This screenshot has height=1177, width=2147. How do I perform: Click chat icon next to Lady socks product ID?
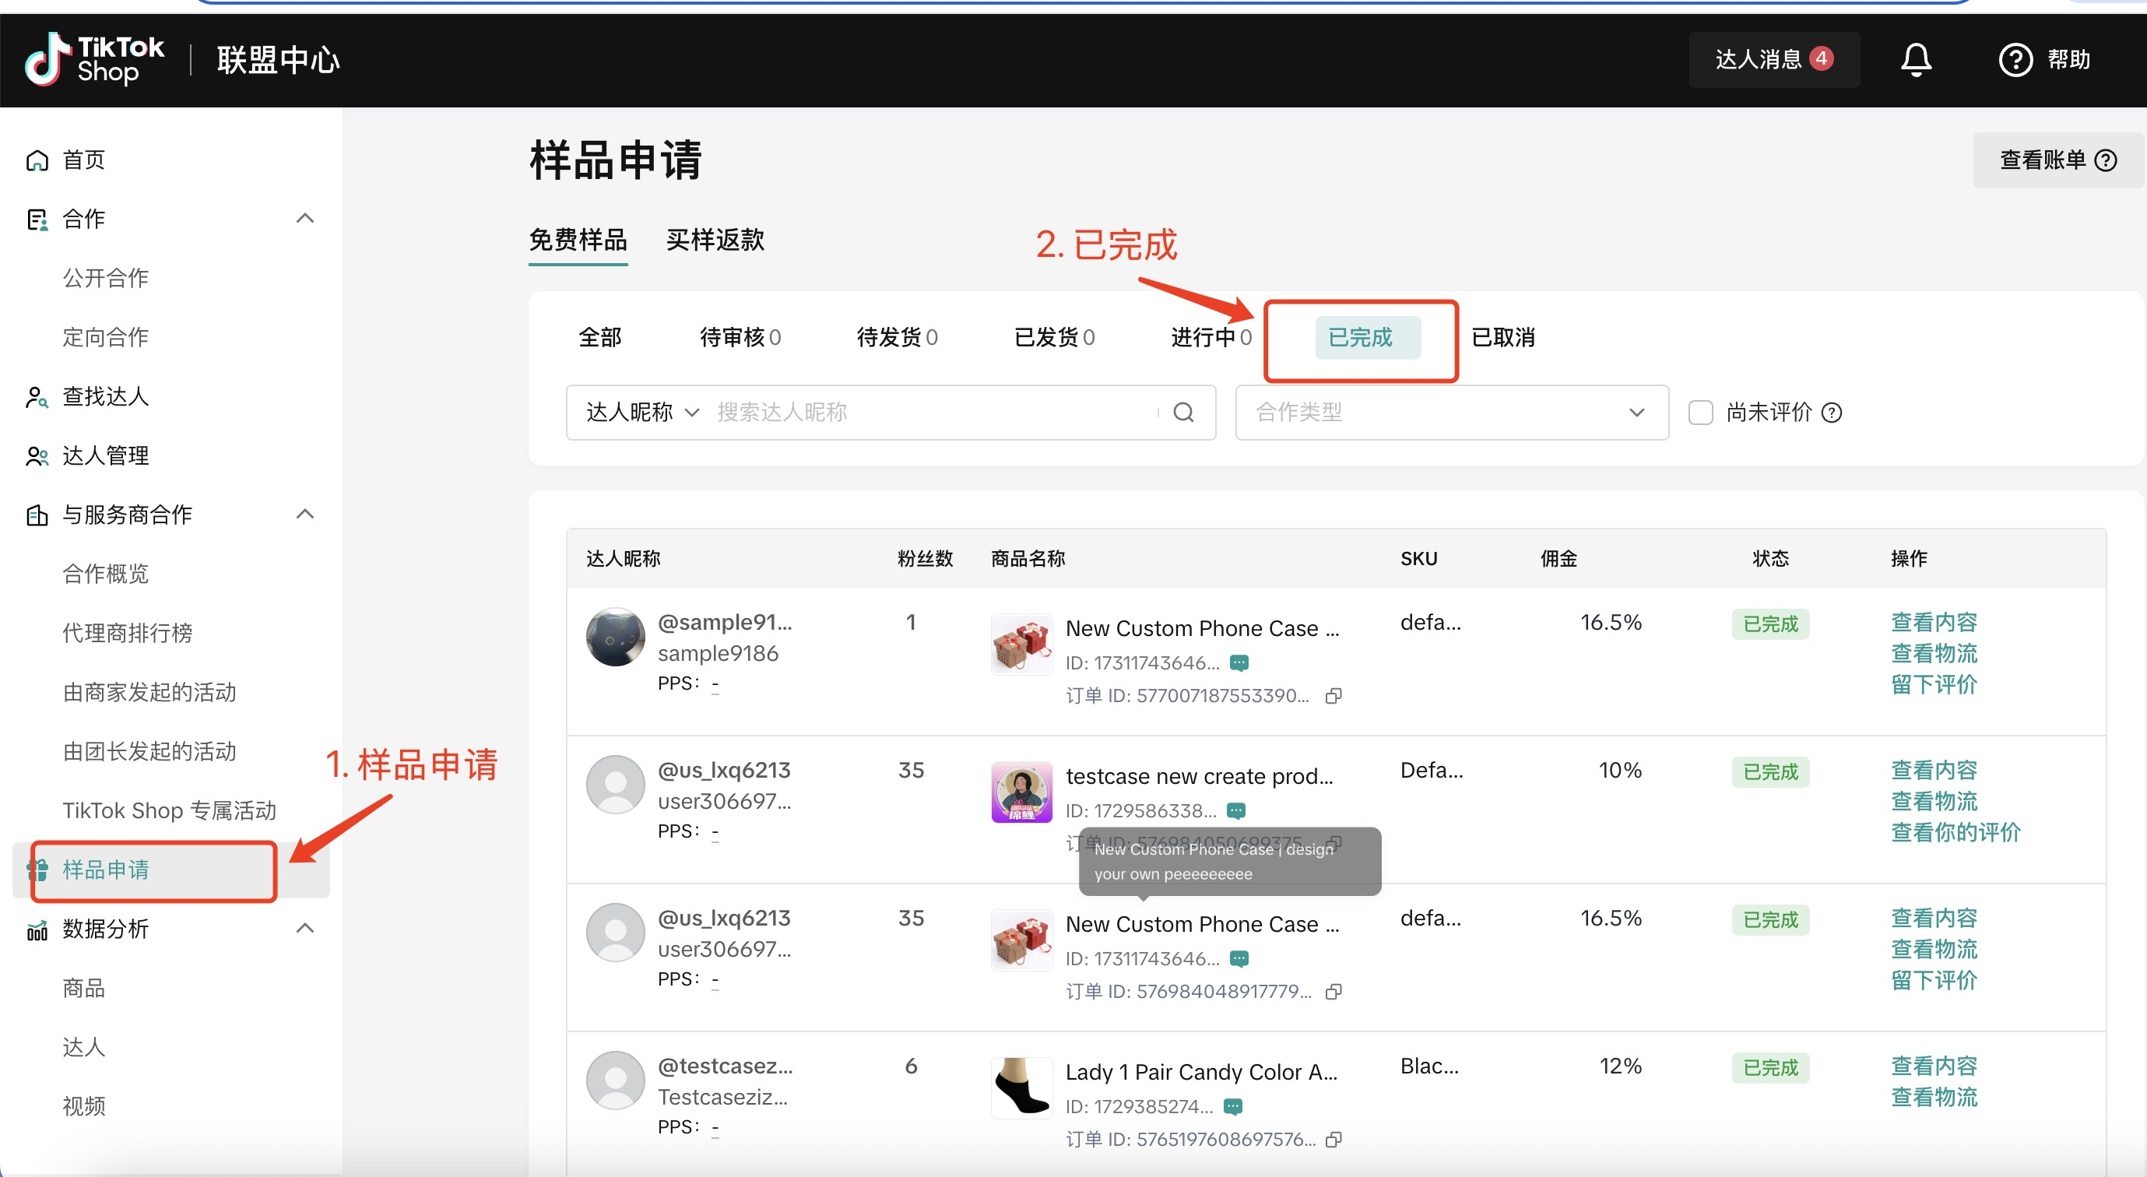[x=1232, y=1106]
